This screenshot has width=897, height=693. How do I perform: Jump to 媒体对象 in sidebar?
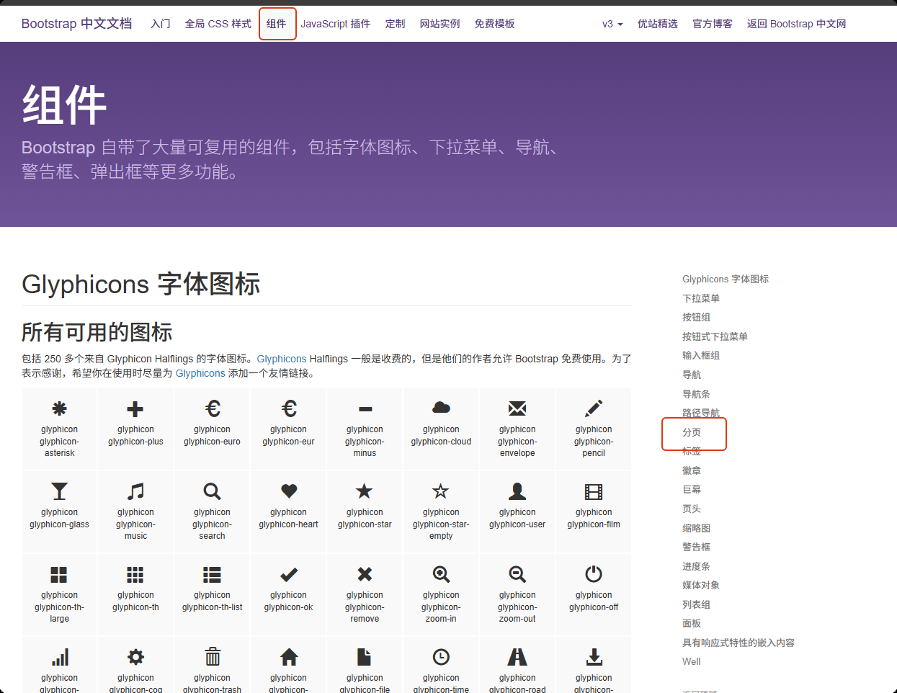point(701,585)
